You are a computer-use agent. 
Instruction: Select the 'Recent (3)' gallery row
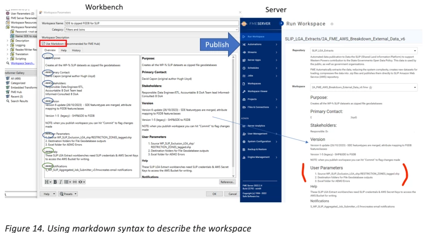coord(15,97)
